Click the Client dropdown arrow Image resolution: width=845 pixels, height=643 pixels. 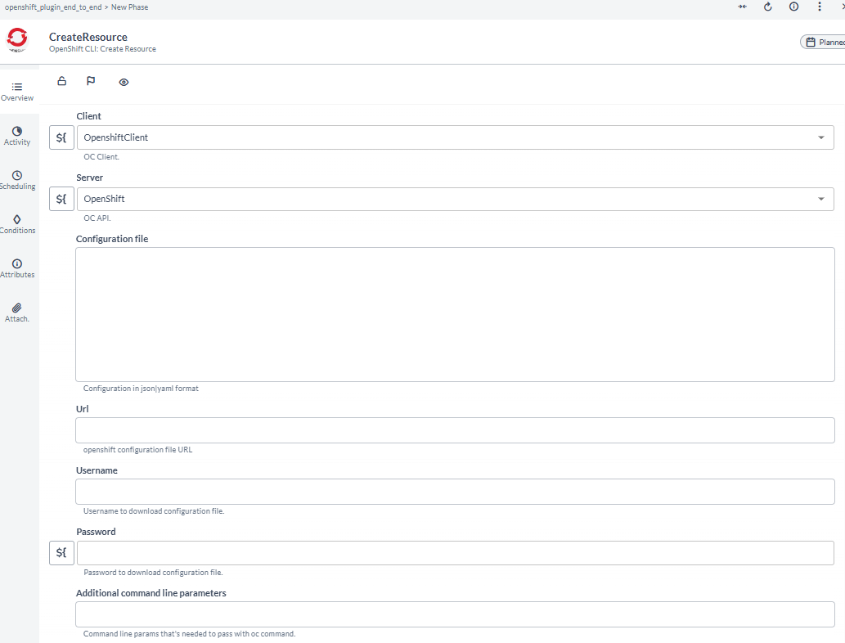(820, 137)
